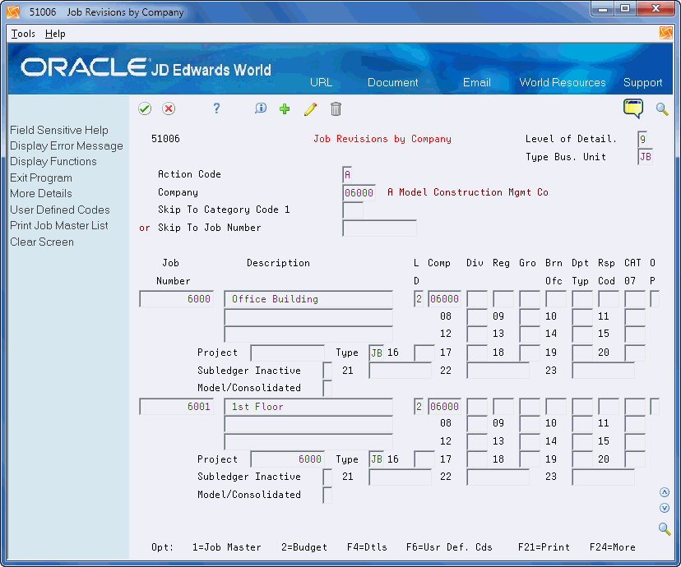
Task: Click Subledger Inactive field for job 6001
Action: point(327,477)
